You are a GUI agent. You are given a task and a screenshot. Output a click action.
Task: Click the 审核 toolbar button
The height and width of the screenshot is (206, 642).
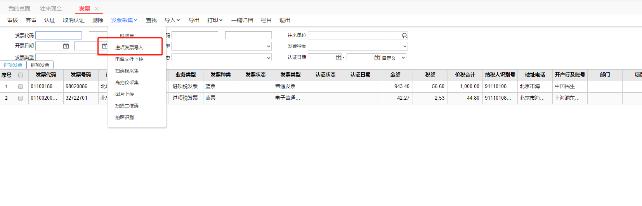12,20
